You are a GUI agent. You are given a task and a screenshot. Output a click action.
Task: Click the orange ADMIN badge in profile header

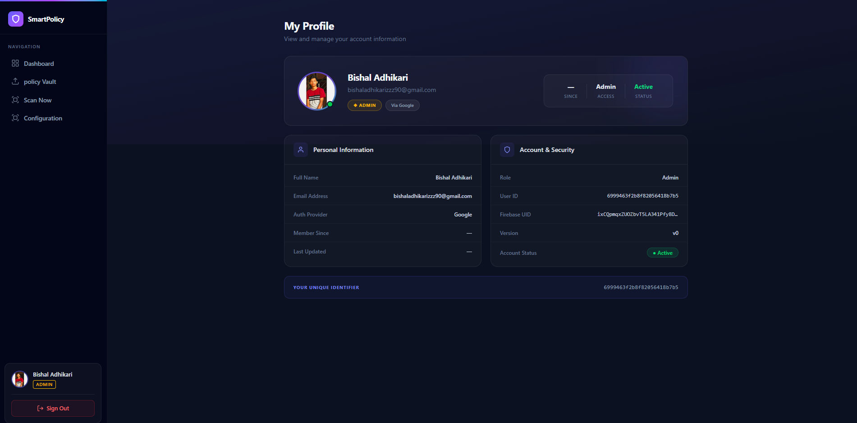[x=364, y=106]
